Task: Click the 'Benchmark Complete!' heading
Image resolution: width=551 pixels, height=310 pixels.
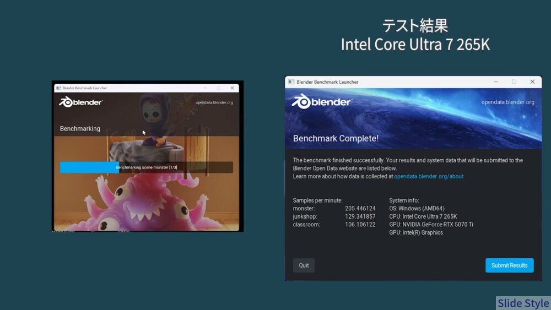Action: 336,138
